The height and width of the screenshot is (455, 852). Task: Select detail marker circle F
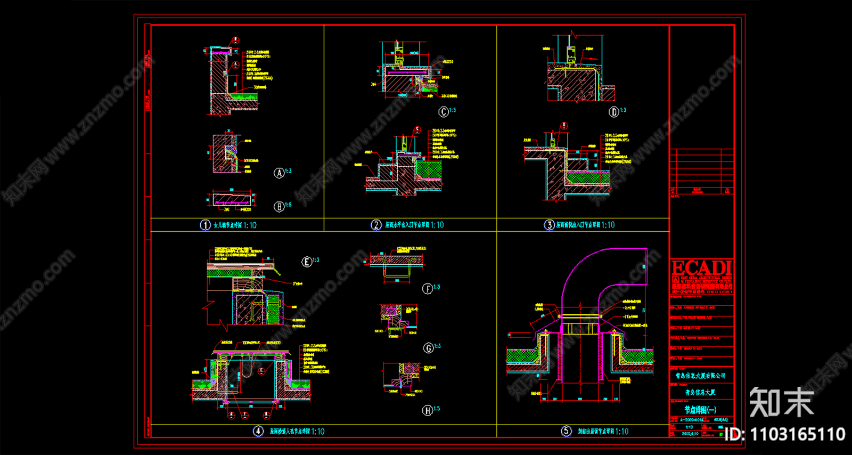[428, 289]
